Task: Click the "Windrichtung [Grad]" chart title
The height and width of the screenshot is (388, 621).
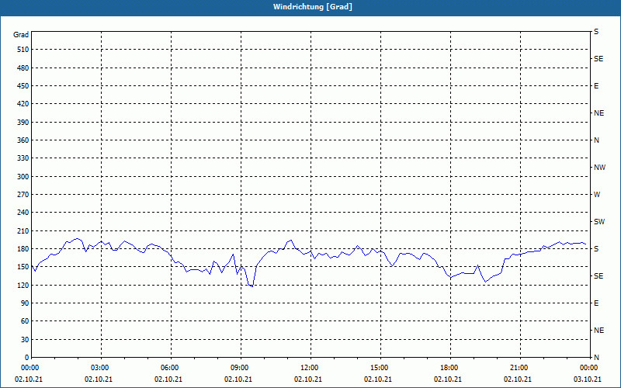Action: click(313, 7)
